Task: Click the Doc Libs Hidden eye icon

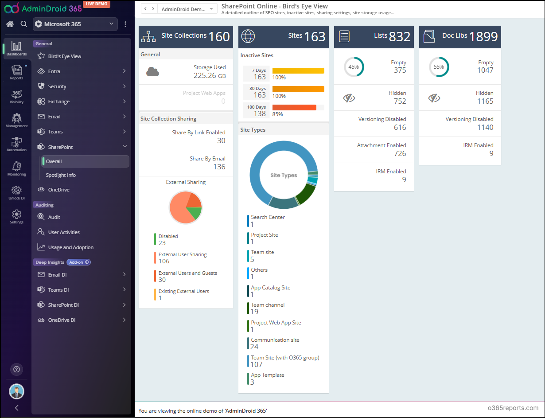Action: coord(434,98)
